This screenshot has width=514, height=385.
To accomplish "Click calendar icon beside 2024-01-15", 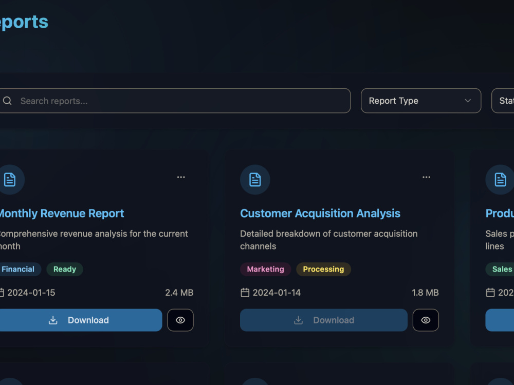I will 2,293.
